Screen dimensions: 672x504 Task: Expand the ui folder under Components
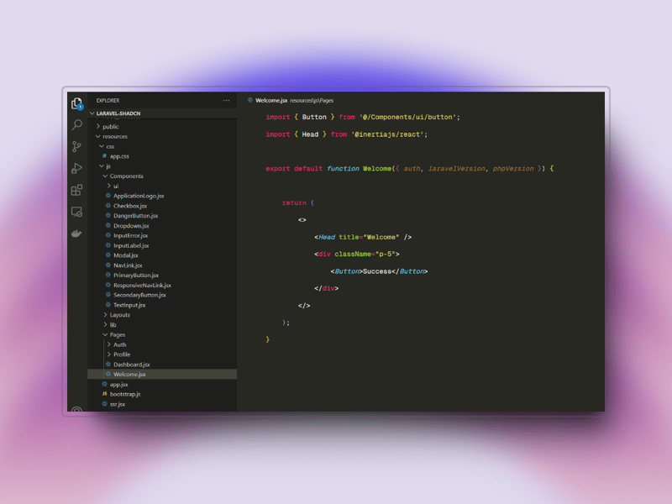pyautogui.click(x=116, y=186)
